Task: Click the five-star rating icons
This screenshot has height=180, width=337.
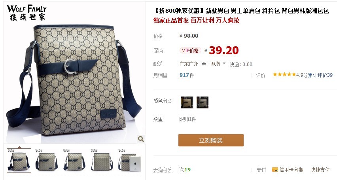Action: [x=284, y=75]
